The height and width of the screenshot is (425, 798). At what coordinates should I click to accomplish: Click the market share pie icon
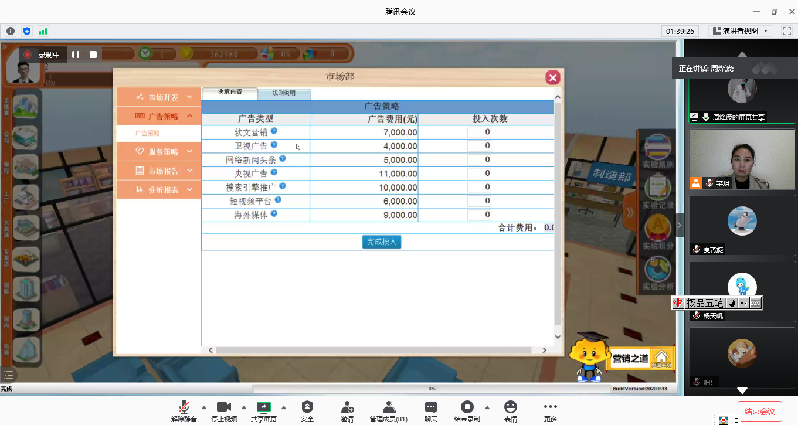coord(267,53)
